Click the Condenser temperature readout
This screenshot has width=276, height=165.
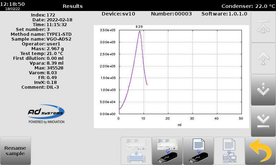click(x=248, y=6)
